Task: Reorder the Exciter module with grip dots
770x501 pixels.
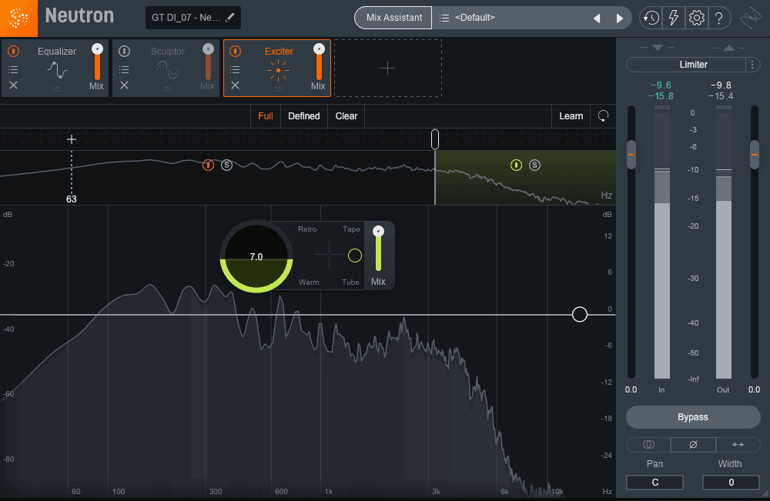Action: click(x=279, y=89)
